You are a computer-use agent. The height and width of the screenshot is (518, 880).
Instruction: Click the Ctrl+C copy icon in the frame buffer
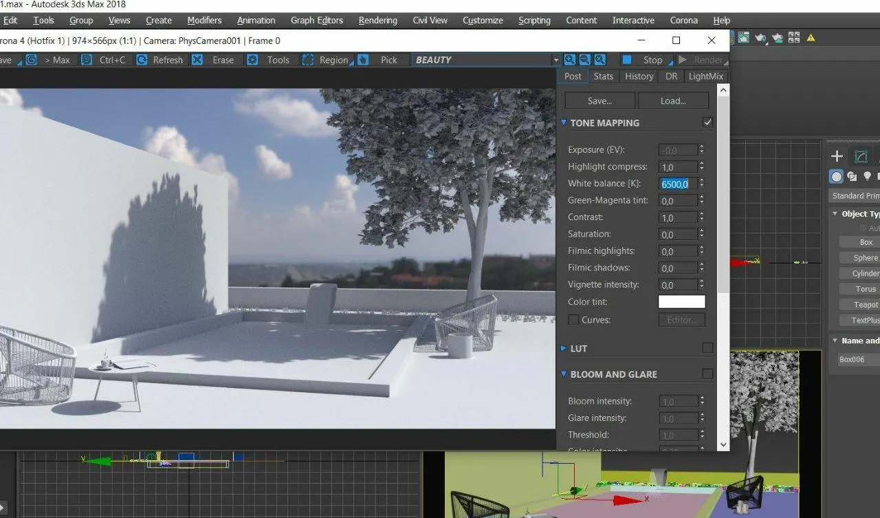click(87, 60)
